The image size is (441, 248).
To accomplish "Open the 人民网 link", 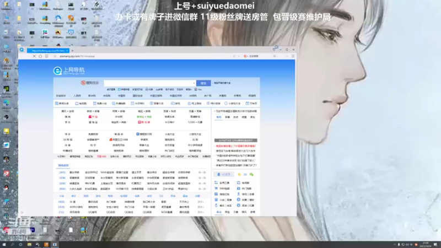I will click(77, 96).
